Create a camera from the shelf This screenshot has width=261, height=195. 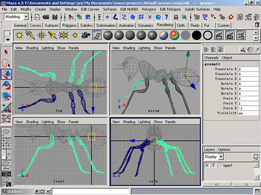coord(86,35)
